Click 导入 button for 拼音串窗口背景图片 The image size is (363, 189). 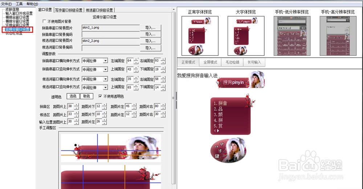(150, 28)
